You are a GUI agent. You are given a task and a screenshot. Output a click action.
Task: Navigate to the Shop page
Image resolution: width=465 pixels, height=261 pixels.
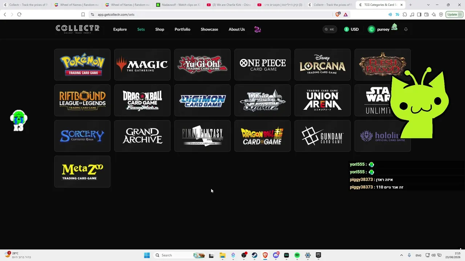click(160, 29)
